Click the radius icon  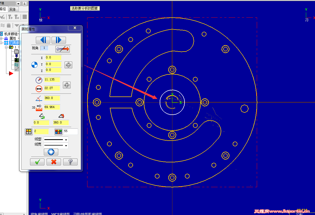(x=39, y=80)
